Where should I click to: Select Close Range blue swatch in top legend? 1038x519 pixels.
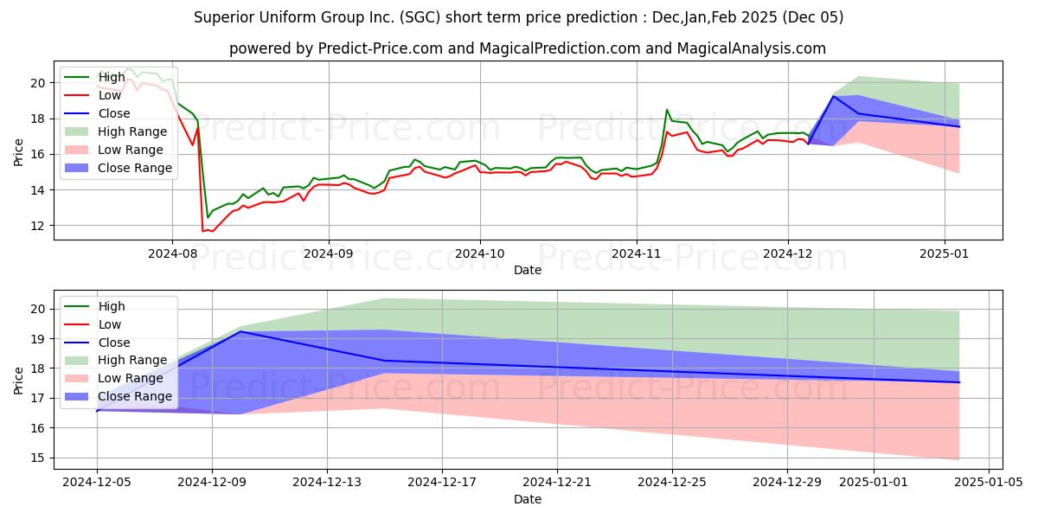tap(78, 168)
